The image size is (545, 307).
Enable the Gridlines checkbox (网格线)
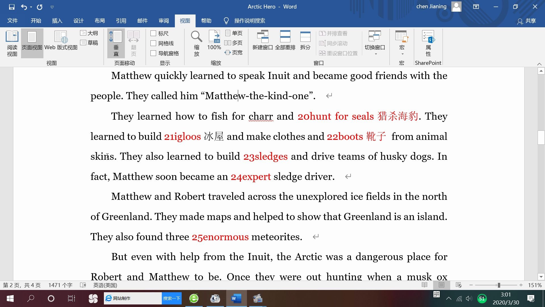click(x=153, y=43)
